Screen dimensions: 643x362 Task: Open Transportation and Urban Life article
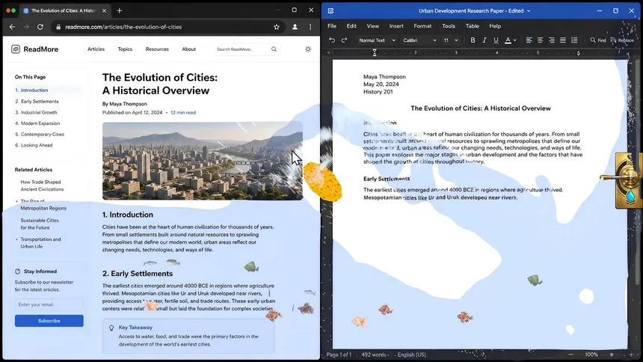40,243
